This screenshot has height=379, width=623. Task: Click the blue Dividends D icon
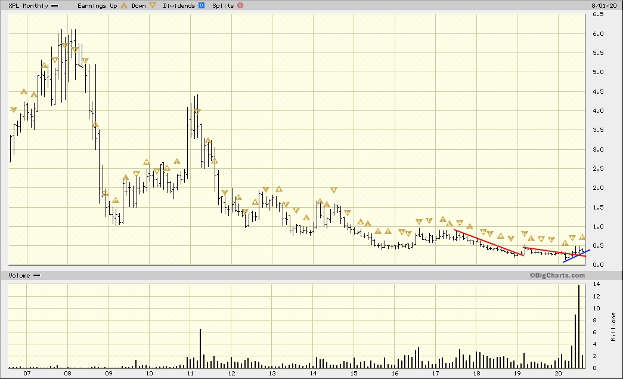[x=201, y=5]
